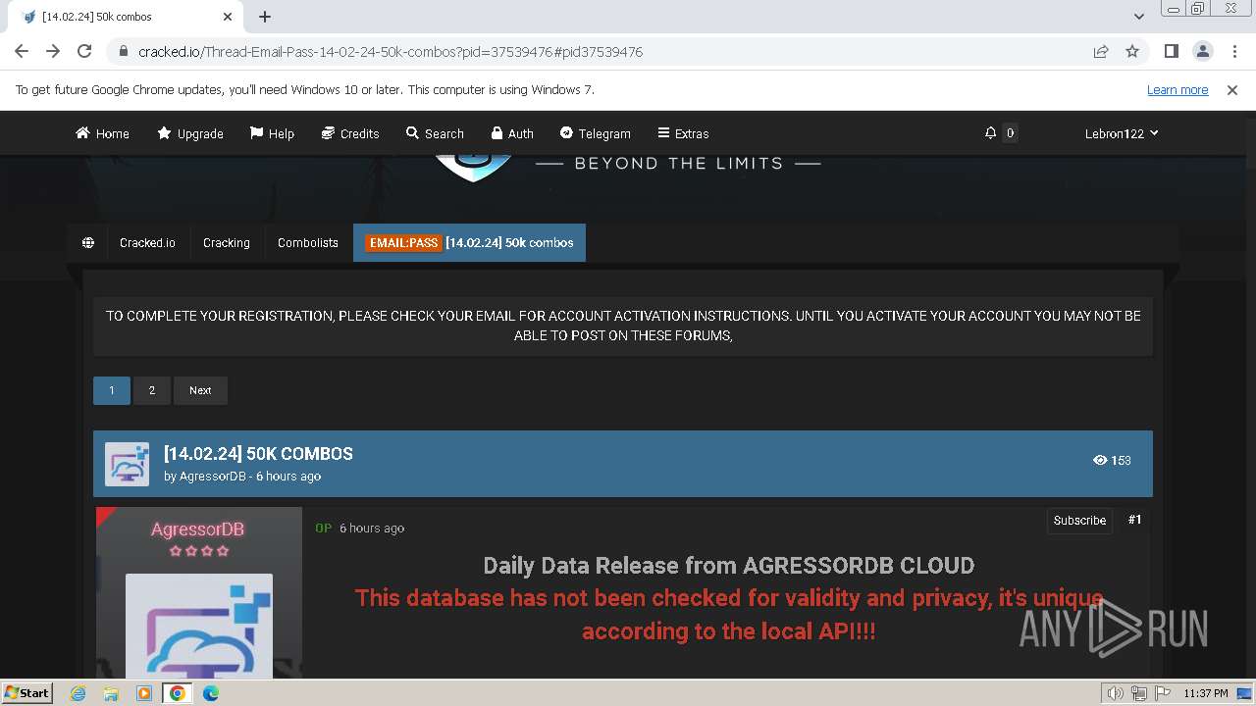Click the taskbar clock 11:37 PM
This screenshot has height=706, width=1256.
[1206, 693]
